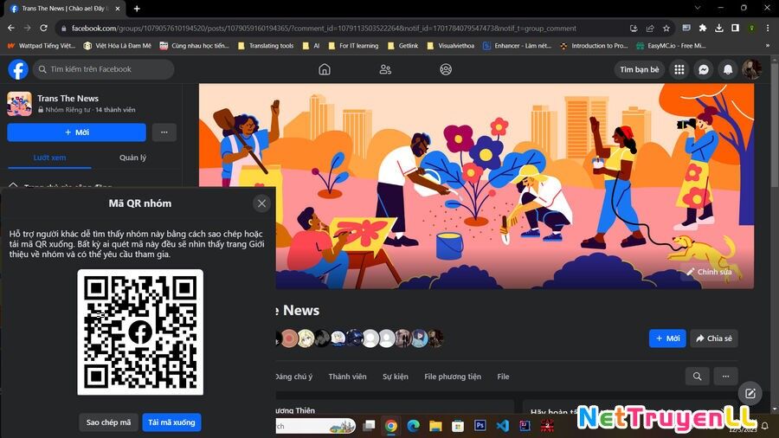Click the new message compose icon
This screenshot has height=438, width=779.
tap(750, 394)
